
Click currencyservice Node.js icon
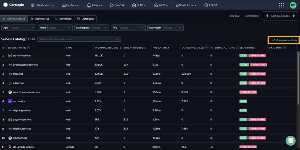coord(10,56)
